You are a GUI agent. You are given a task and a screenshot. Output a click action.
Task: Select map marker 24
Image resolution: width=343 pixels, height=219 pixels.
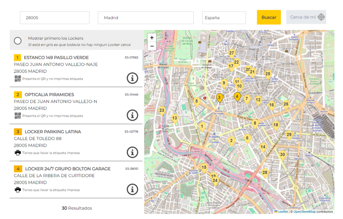215,181
